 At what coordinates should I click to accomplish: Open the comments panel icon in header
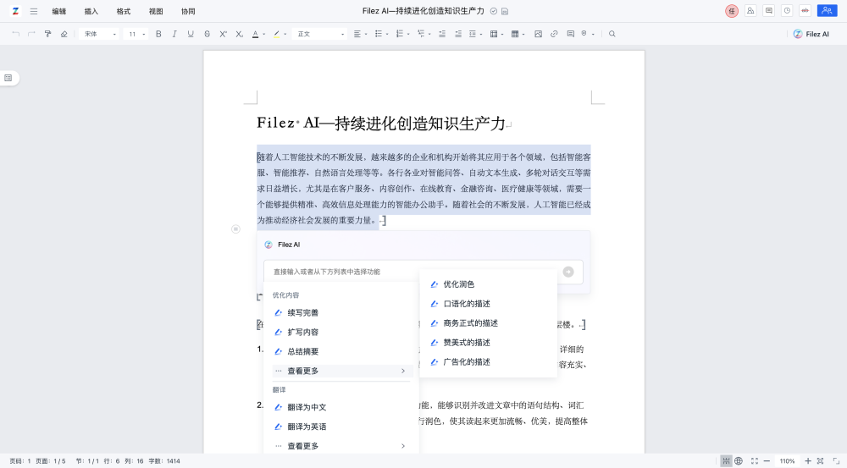click(769, 11)
